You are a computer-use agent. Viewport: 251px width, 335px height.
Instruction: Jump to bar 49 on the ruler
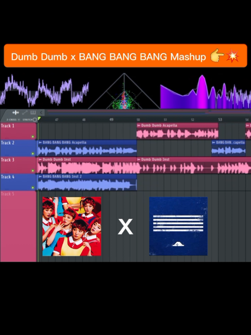111,120
